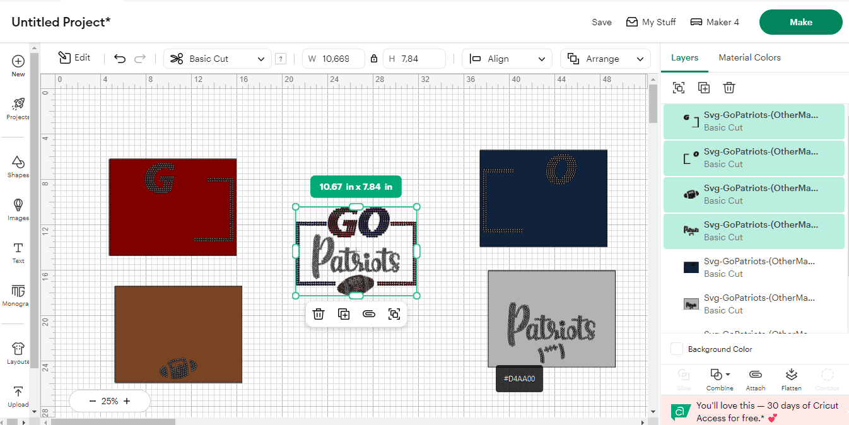The image size is (849, 425).
Task: Undo the last action
Action: coord(120,59)
